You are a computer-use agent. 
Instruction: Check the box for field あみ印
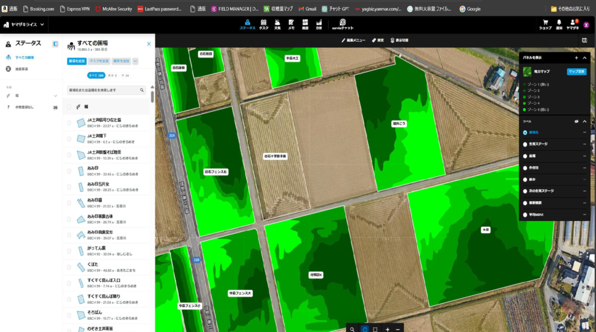pyautogui.click(x=69, y=171)
